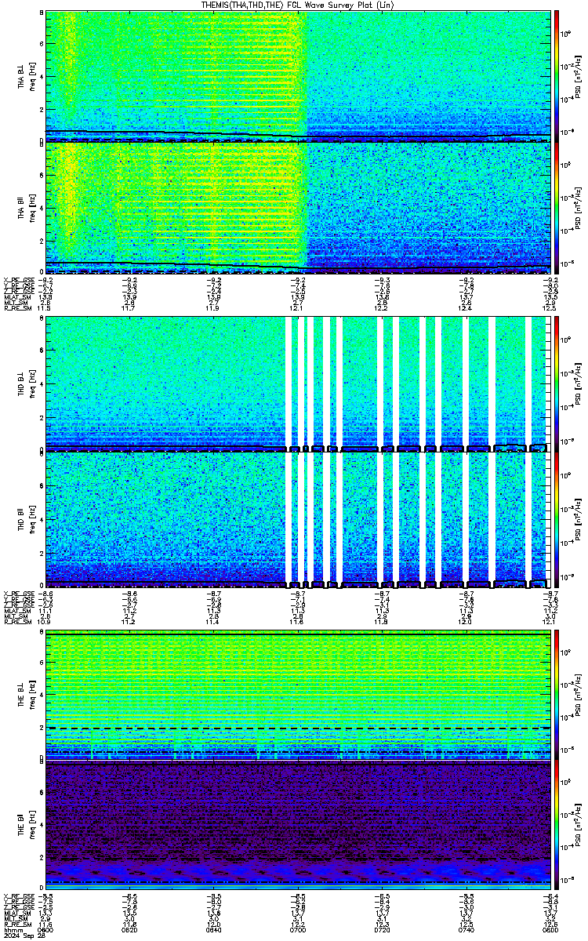
Task: Click the 0620 time tick label
Action: 130,930
